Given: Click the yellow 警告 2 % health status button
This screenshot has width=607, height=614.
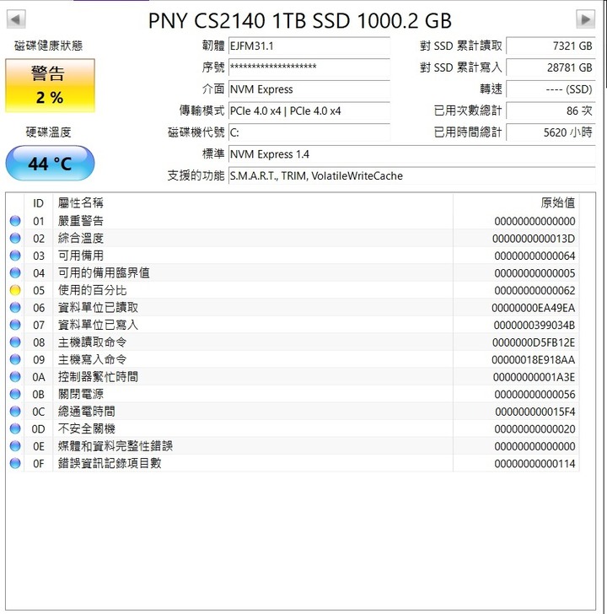Looking at the screenshot, I should [x=50, y=86].
